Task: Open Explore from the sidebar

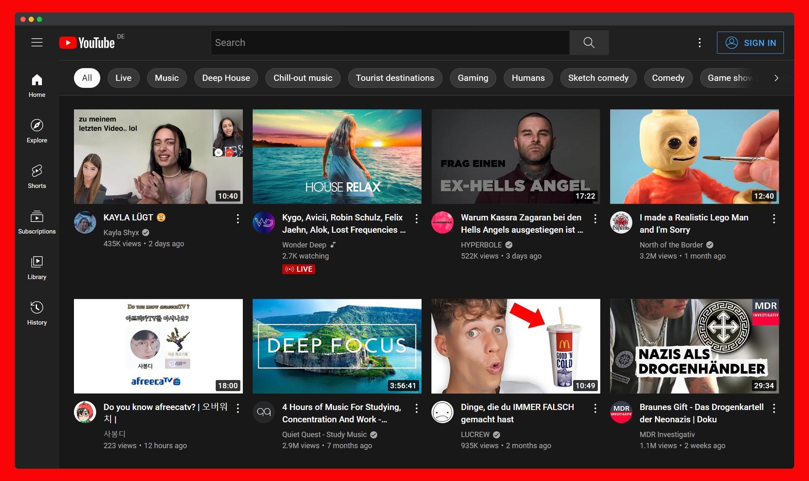Action: pos(37,131)
